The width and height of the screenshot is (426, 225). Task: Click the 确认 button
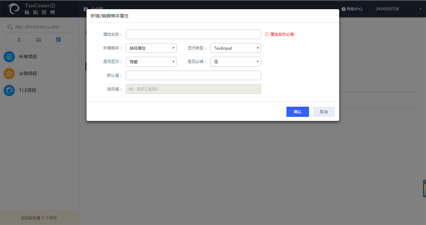297,112
